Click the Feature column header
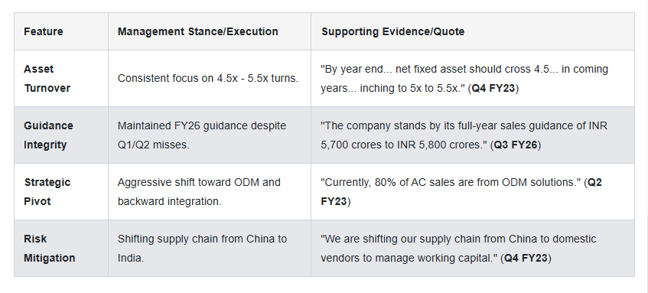 pyautogui.click(x=44, y=32)
